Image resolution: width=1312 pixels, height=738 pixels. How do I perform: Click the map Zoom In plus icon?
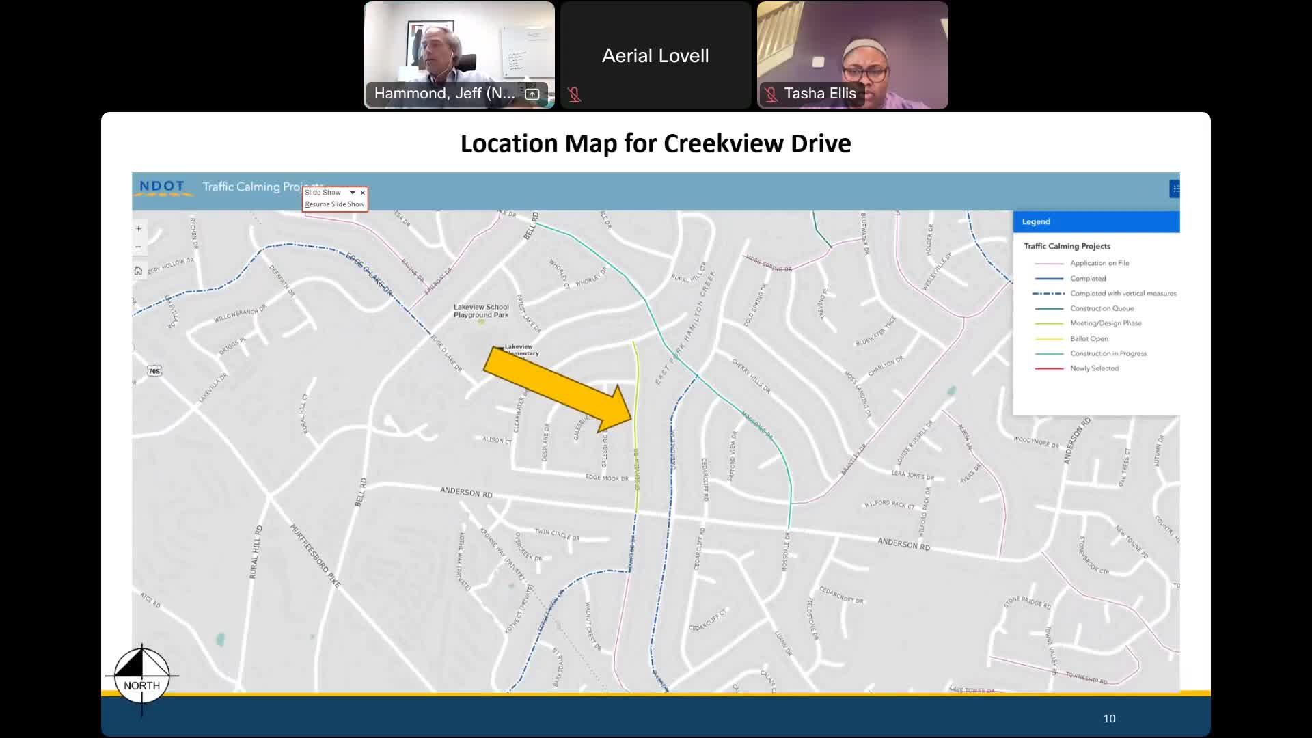(x=139, y=229)
